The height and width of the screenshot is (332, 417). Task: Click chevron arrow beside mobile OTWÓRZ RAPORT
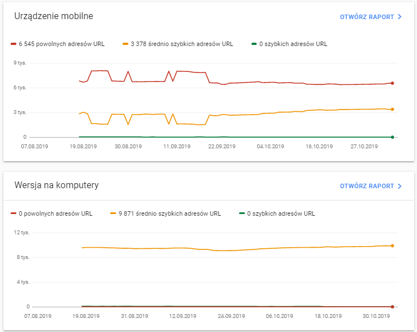click(400, 17)
